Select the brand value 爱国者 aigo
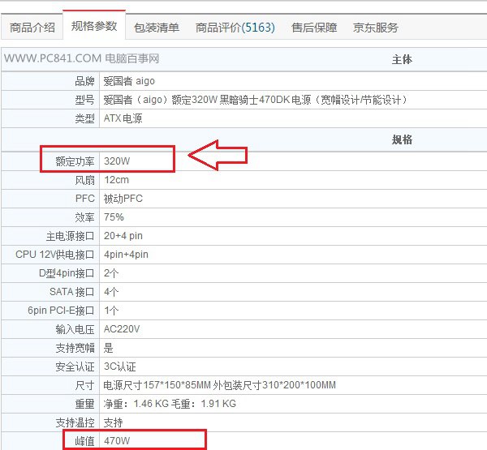The height and width of the screenshot is (450, 487). [129, 81]
